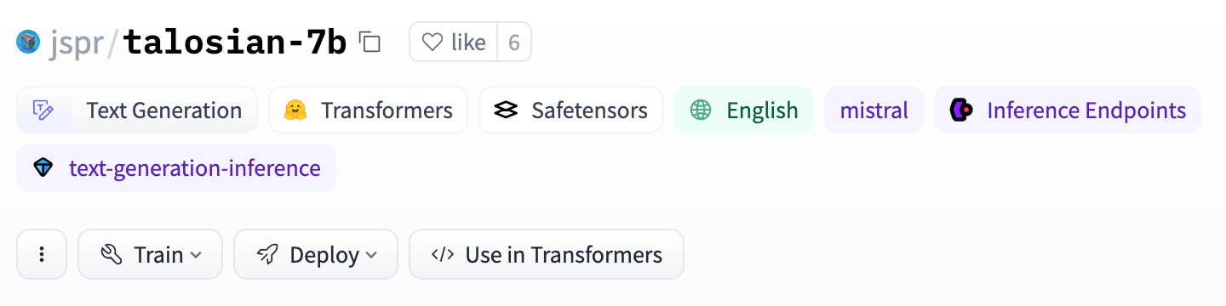View the 6 likes count
Screen dimensions: 1226x306
click(514, 42)
